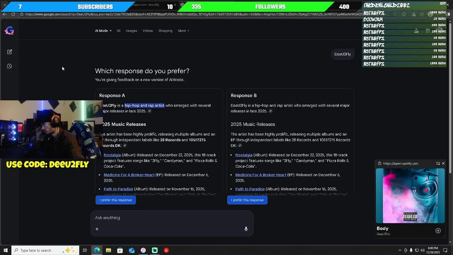
Task: Open Outlook from the taskbar
Action: pyautogui.click(x=132, y=250)
